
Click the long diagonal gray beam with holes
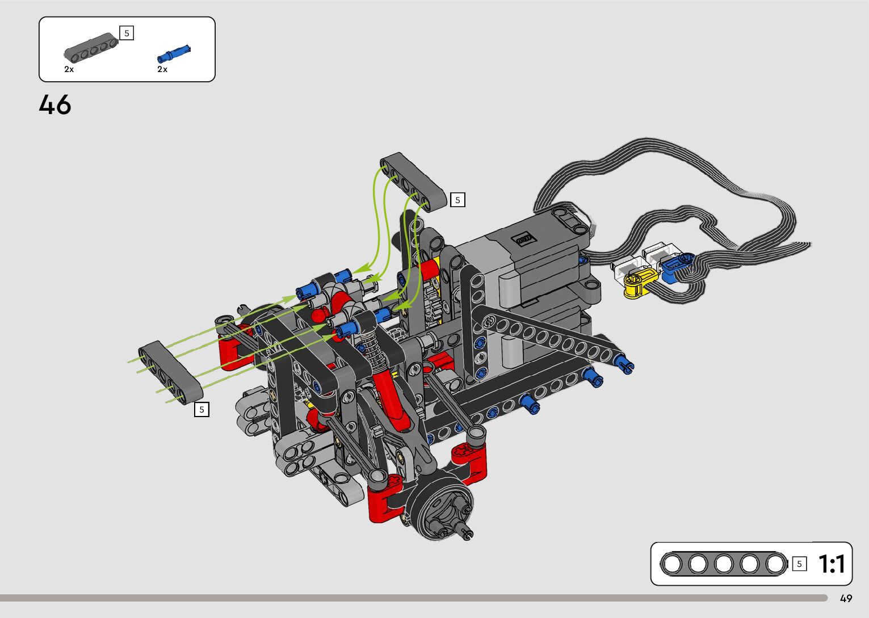point(545,336)
